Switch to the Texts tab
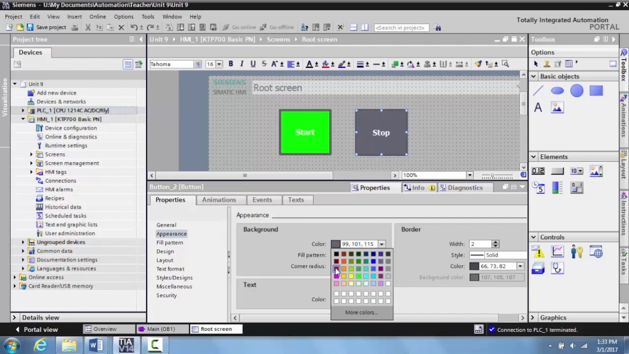 click(296, 200)
